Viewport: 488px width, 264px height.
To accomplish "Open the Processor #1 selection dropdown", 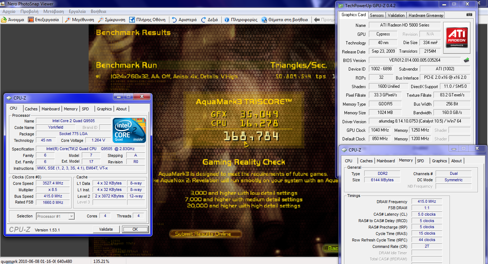I will tap(56, 216).
